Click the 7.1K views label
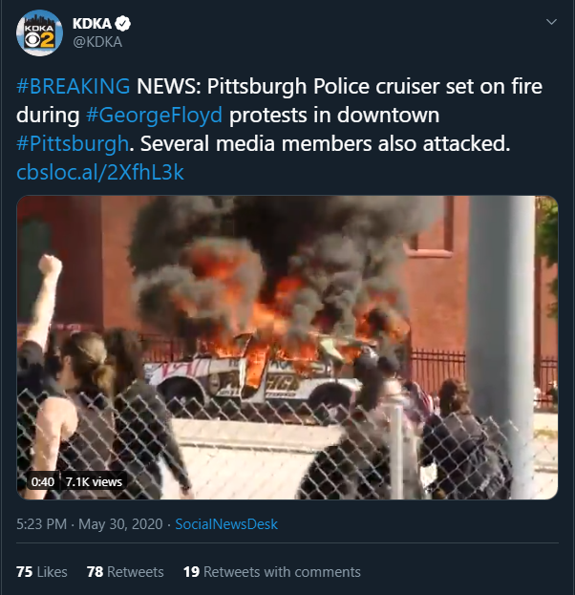This screenshot has height=595, width=575. click(94, 482)
